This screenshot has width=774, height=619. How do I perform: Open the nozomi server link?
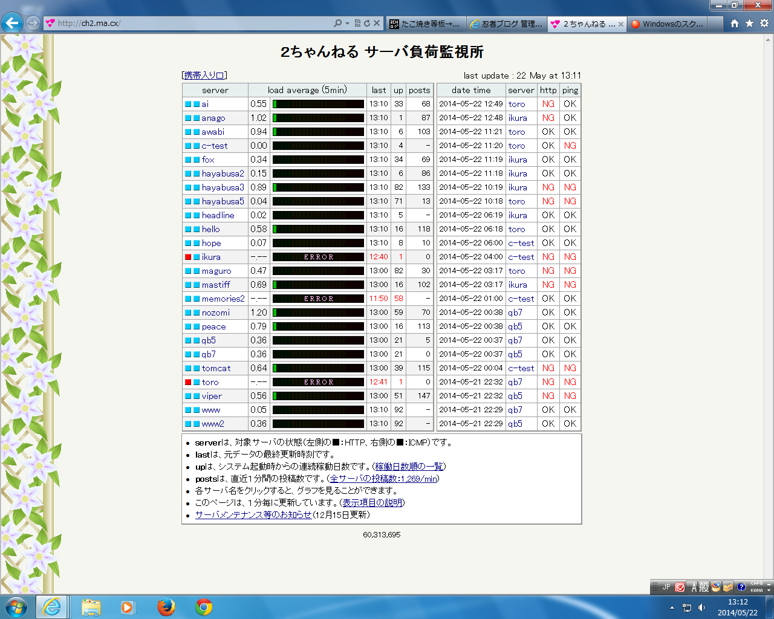[x=216, y=313]
